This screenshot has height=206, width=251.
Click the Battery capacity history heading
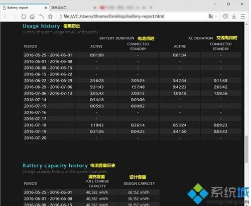click(55, 166)
